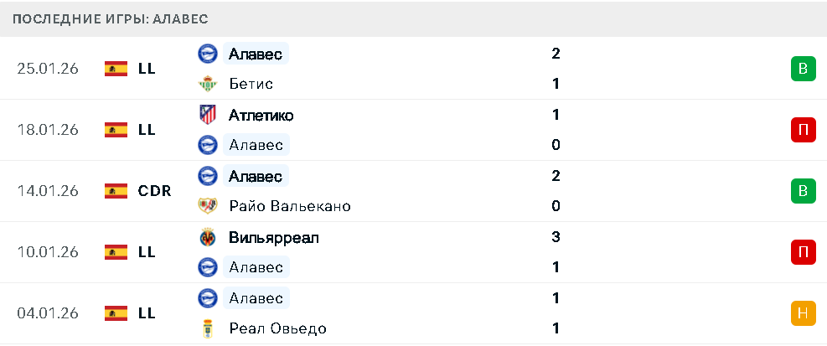Click Villarreal's score of 3
827x346 pixels.
pos(556,237)
